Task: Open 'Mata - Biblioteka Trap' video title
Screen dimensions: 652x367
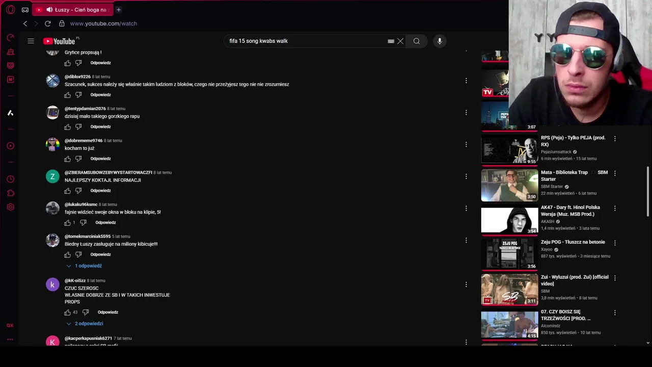Action: pyautogui.click(x=574, y=176)
